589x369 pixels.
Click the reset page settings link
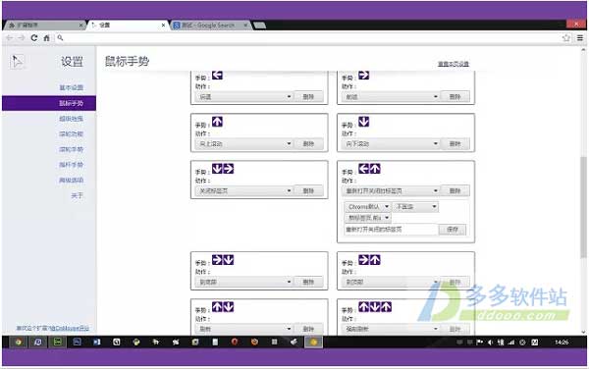pos(454,64)
